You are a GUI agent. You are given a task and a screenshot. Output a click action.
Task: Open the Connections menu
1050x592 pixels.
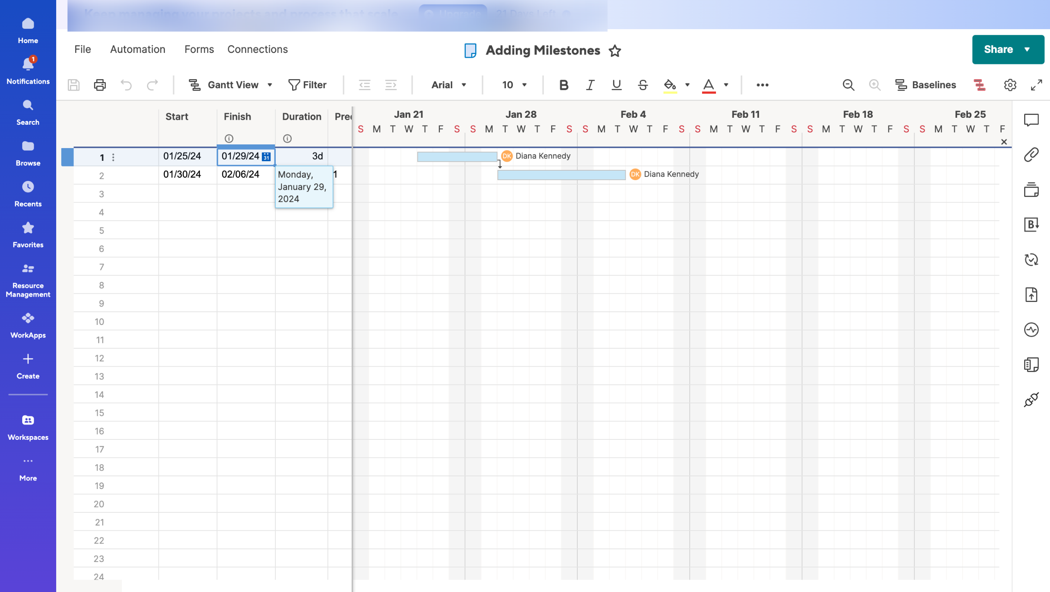(x=257, y=49)
